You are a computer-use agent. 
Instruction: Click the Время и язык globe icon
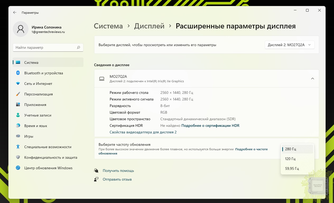pos(18,126)
